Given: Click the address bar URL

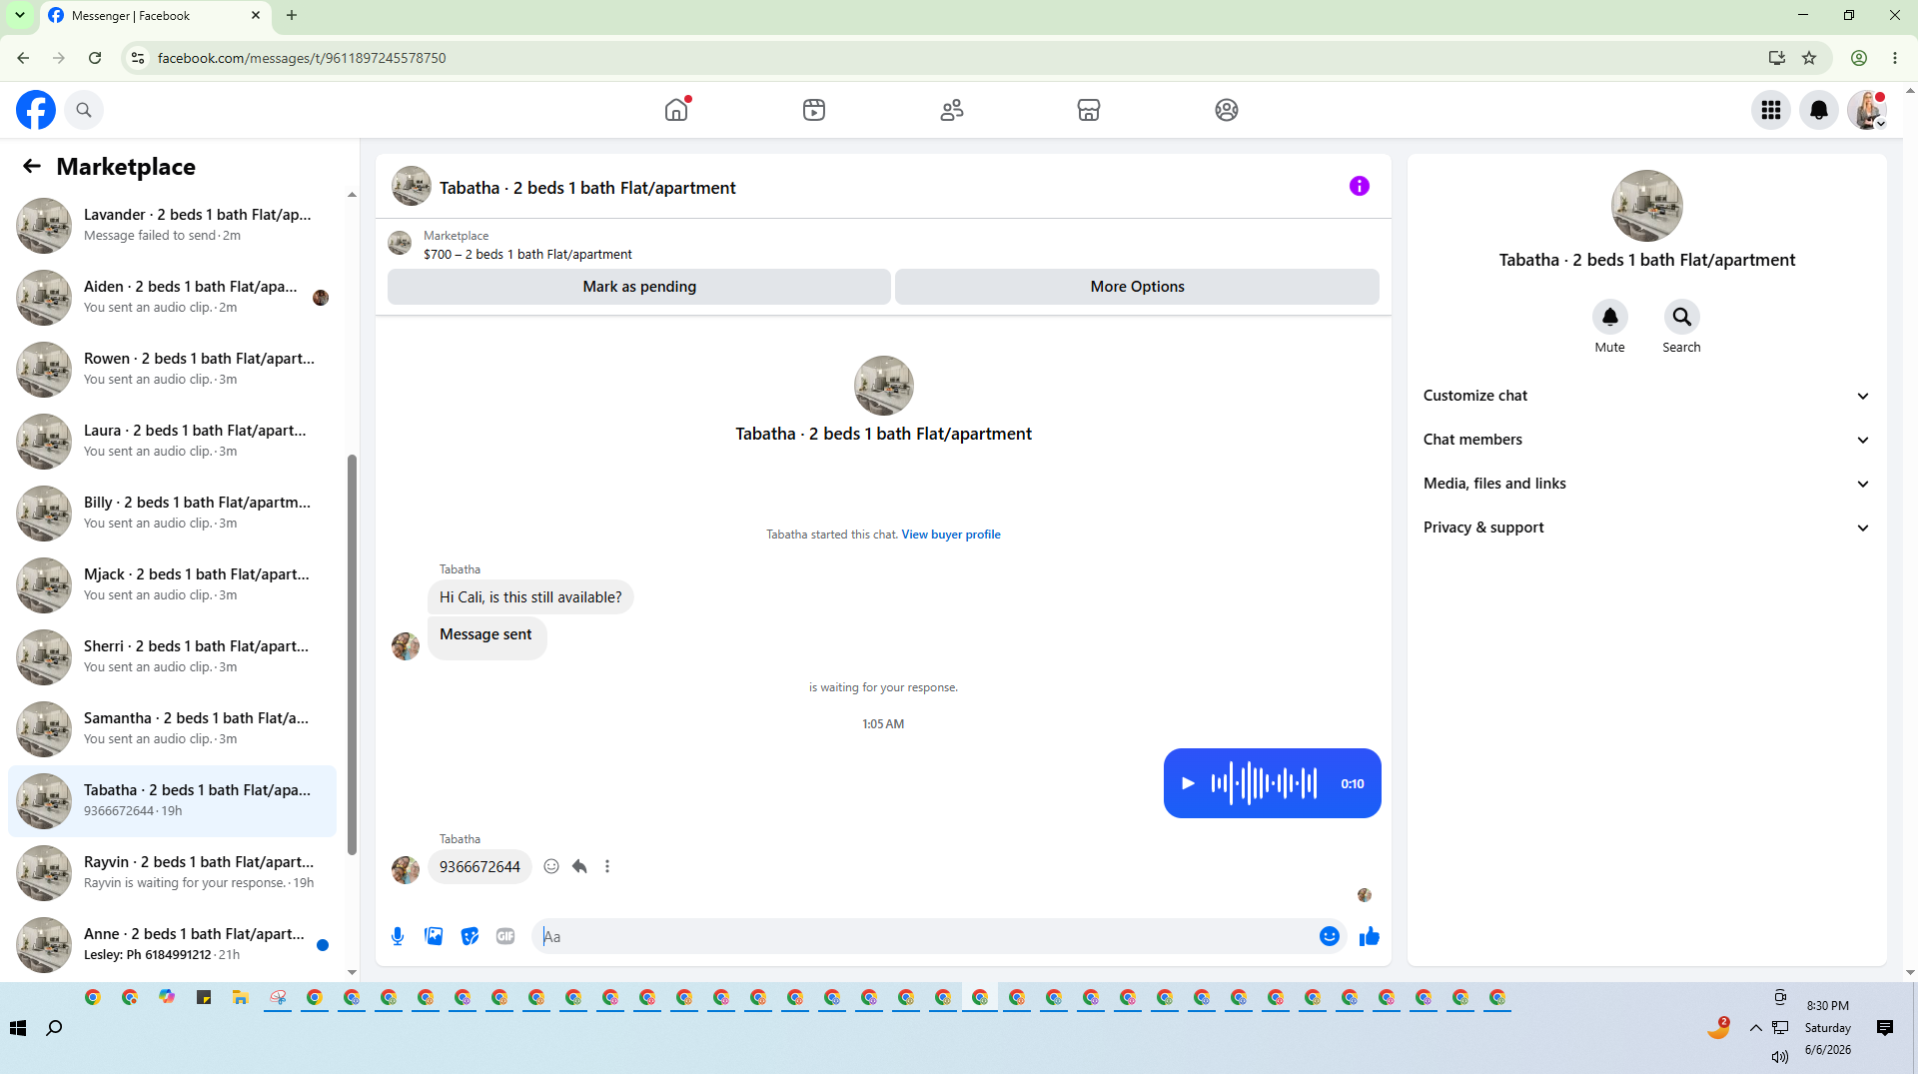Looking at the screenshot, I should (302, 58).
